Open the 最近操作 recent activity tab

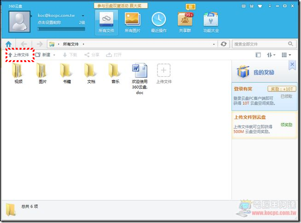tap(159, 23)
